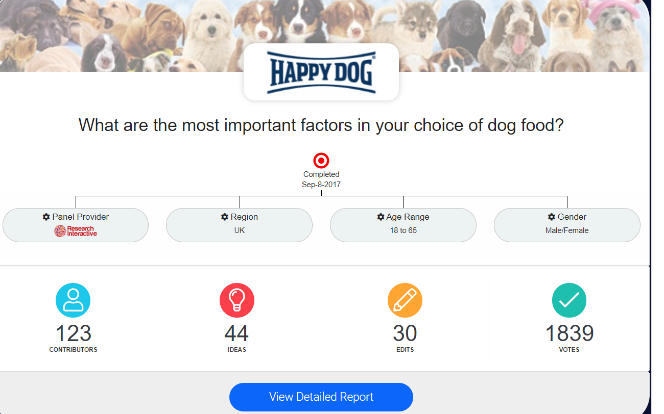
Task: Click the Research Interactive logo
Action: [x=76, y=231]
